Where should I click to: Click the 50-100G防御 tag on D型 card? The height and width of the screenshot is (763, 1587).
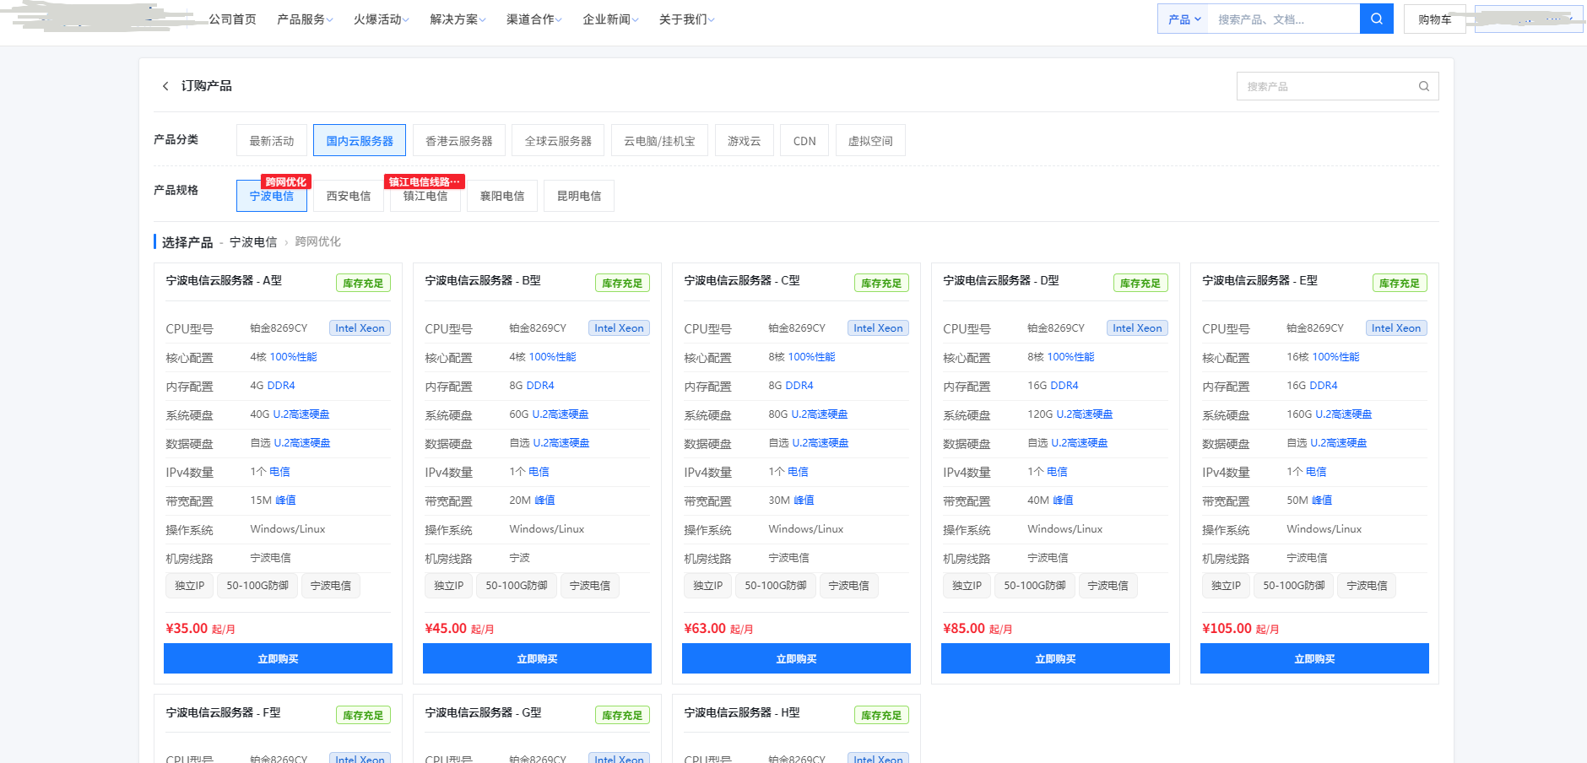click(1035, 586)
